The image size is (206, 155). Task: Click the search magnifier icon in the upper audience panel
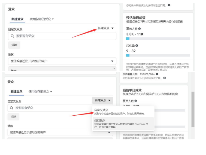12,36
